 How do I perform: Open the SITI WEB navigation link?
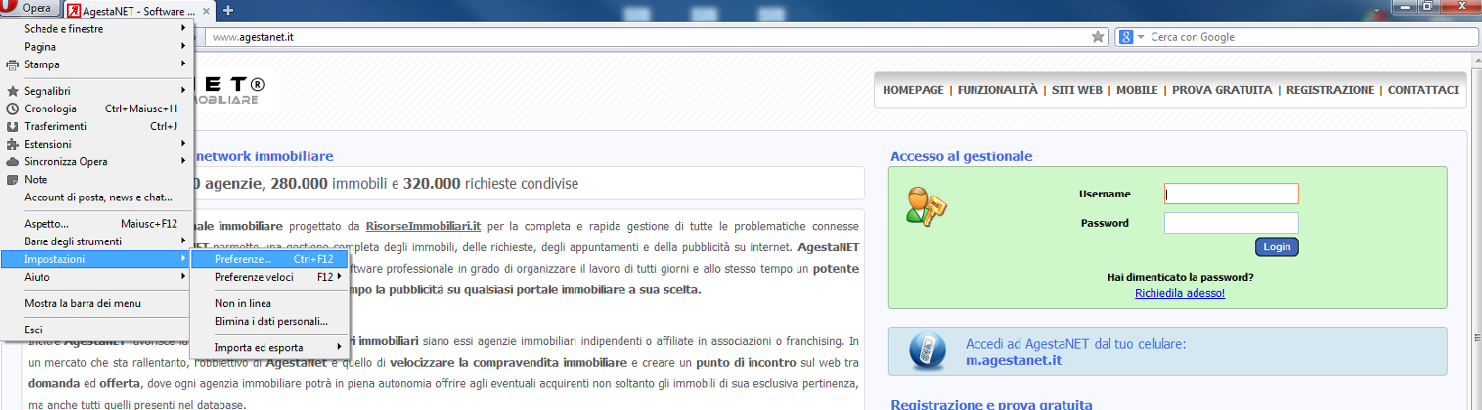pos(1077,90)
